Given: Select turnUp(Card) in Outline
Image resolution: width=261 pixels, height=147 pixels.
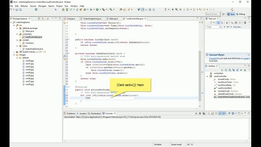Looking at the screenshot, I should click(228, 91).
